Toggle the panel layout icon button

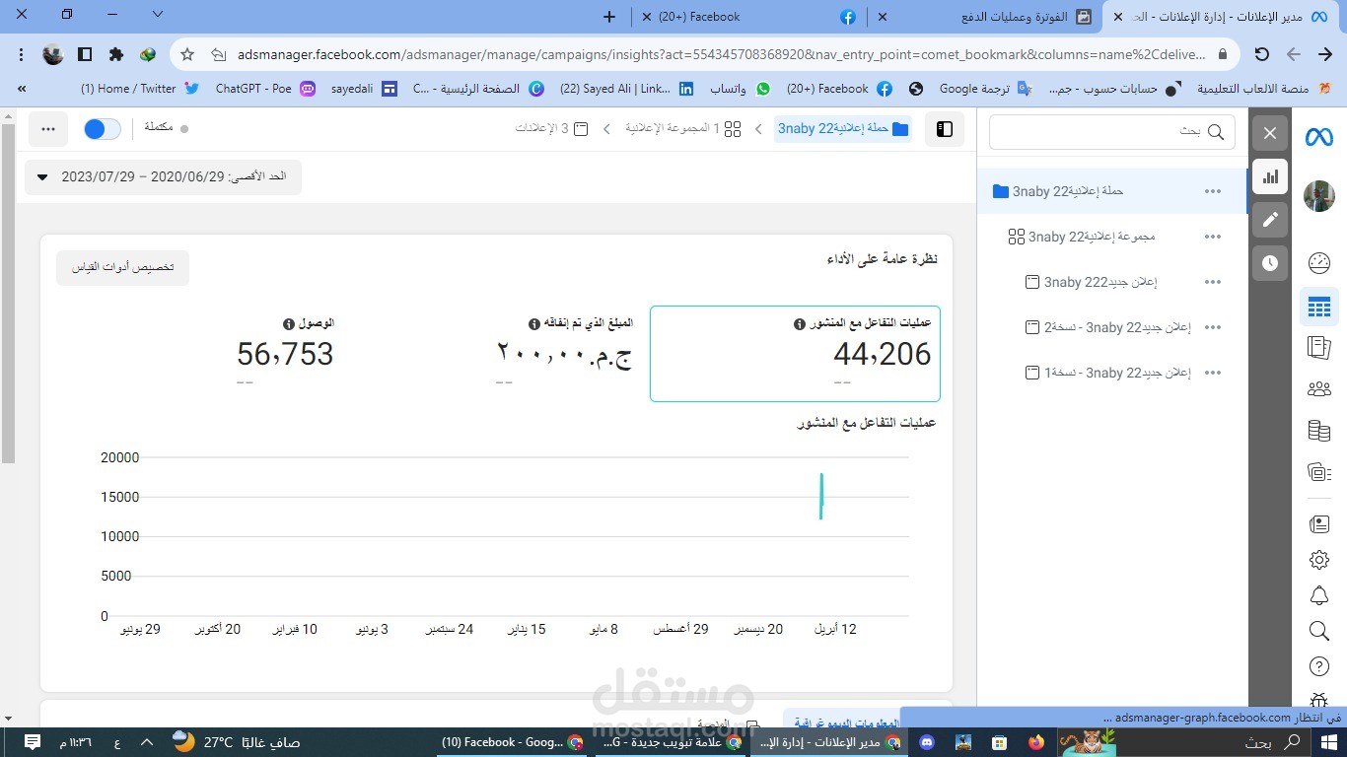point(945,129)
